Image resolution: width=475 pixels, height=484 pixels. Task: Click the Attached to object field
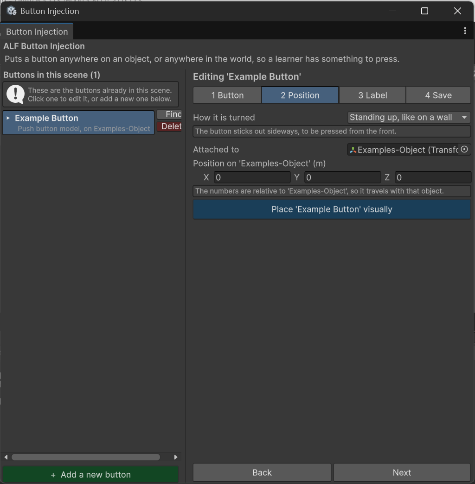409,150
